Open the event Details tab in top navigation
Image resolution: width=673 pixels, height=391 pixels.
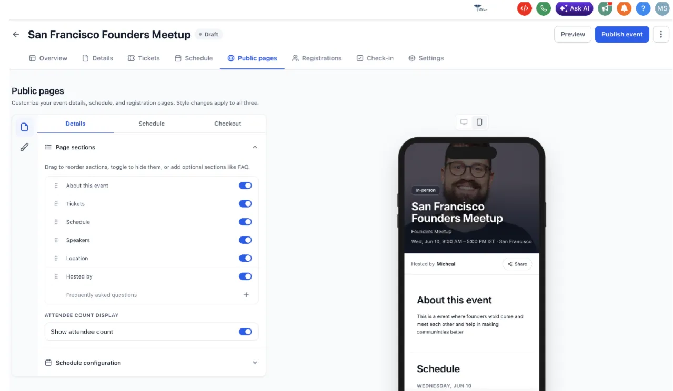(98, 58)
